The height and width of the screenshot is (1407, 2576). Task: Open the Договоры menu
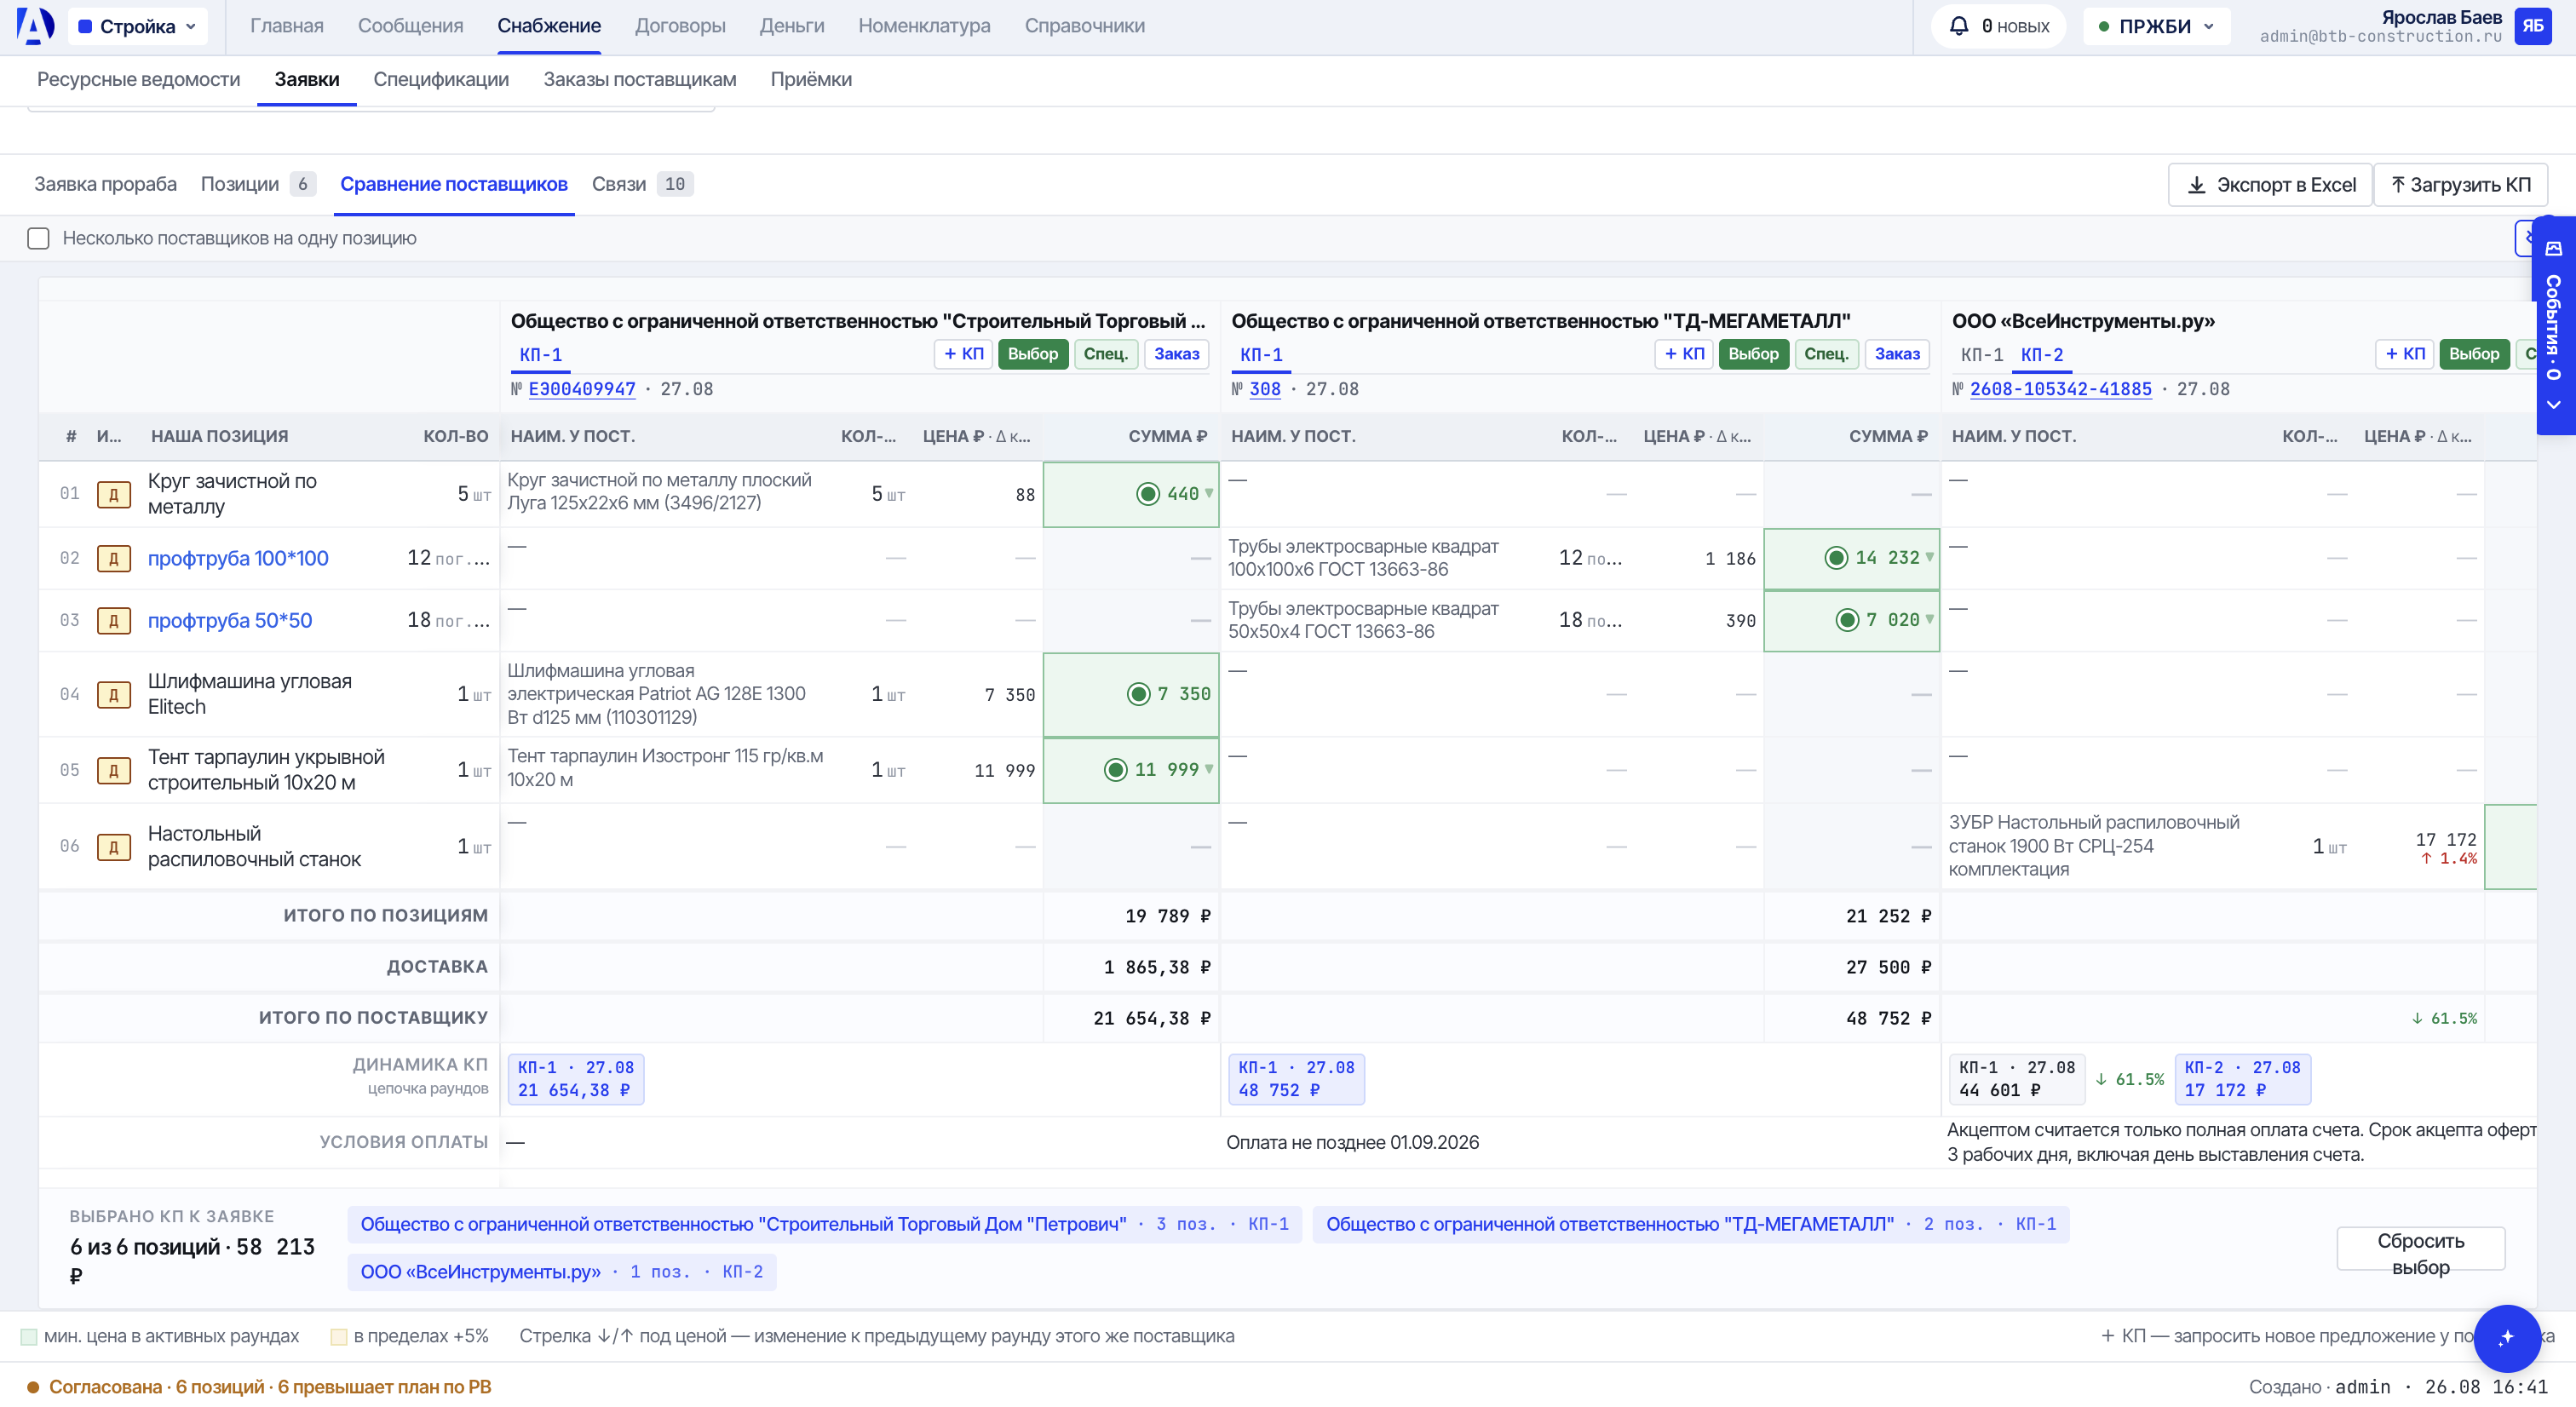(x=680, y=26)
